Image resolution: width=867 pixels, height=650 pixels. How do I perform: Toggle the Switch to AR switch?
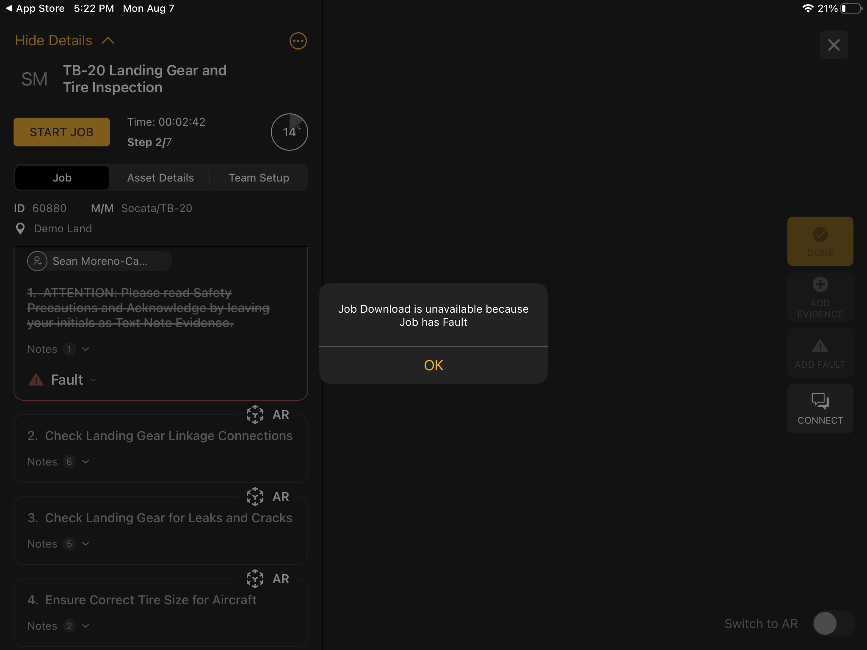pos(833,623)
